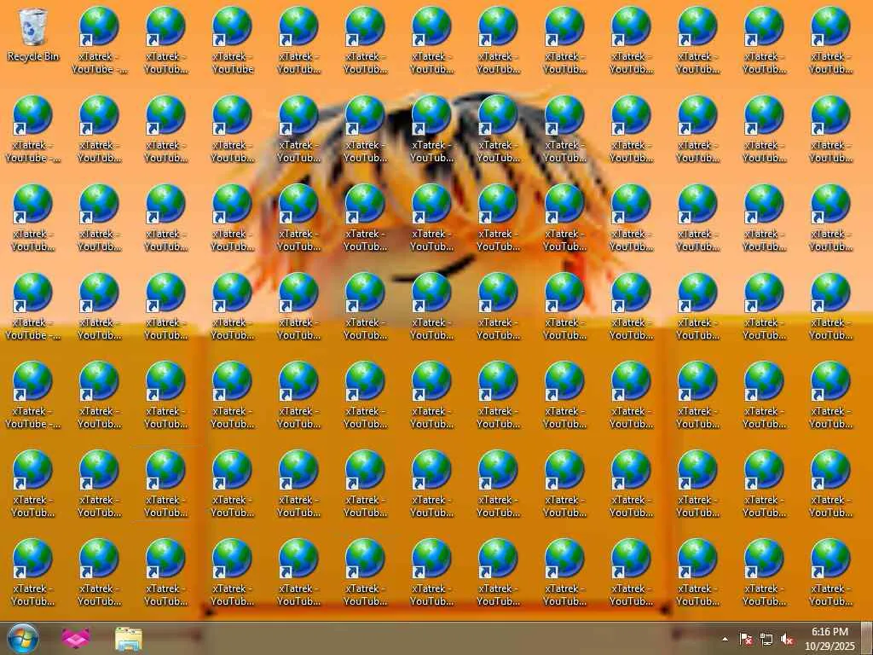Open the pink fox app on taskbar
873x655 pixels.
pyautogui.click(x=76, y=638)
